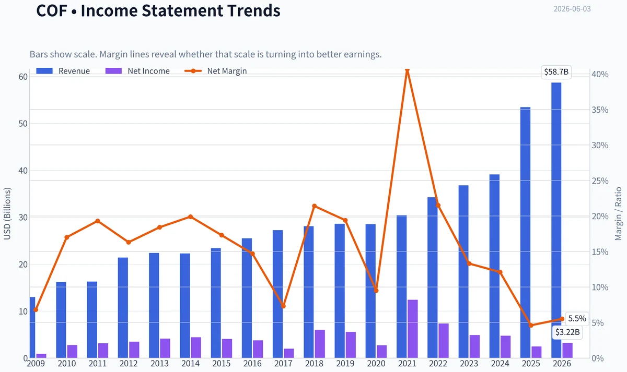Click the 30 tick on the USD axis
The height and width of the screenshot is (372, 627).
point(22,218)
